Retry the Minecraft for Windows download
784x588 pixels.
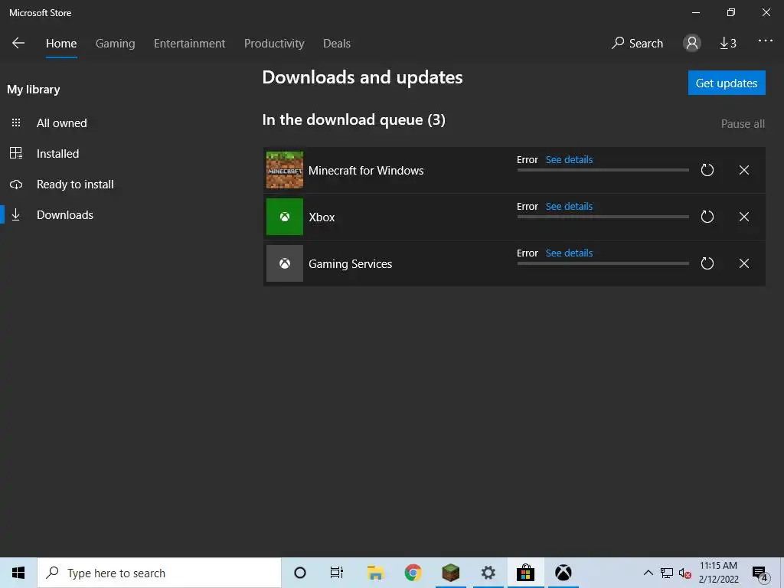point(707,170)
